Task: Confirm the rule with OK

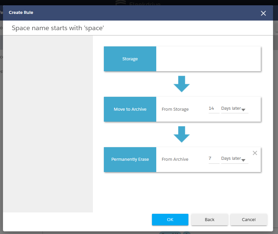Action: (170, 219)
